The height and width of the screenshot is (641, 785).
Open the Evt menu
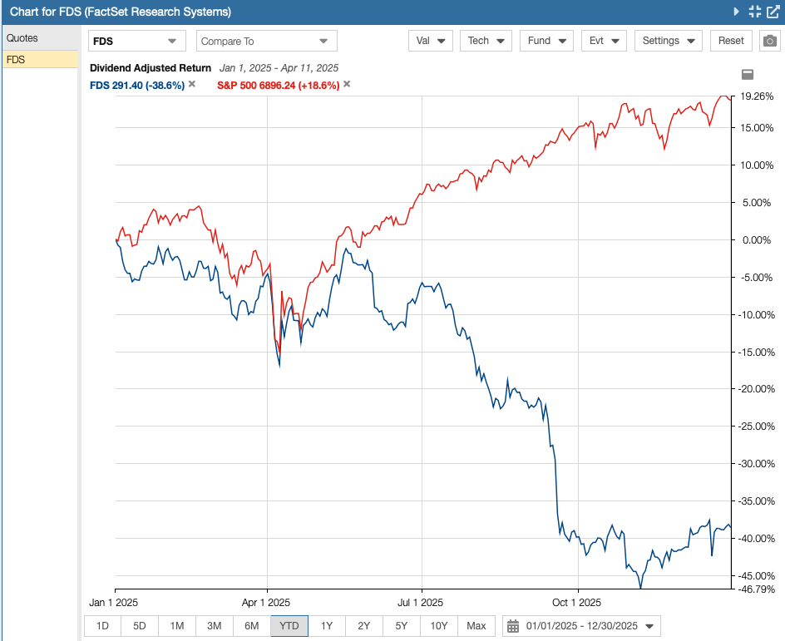click(604, 40)
